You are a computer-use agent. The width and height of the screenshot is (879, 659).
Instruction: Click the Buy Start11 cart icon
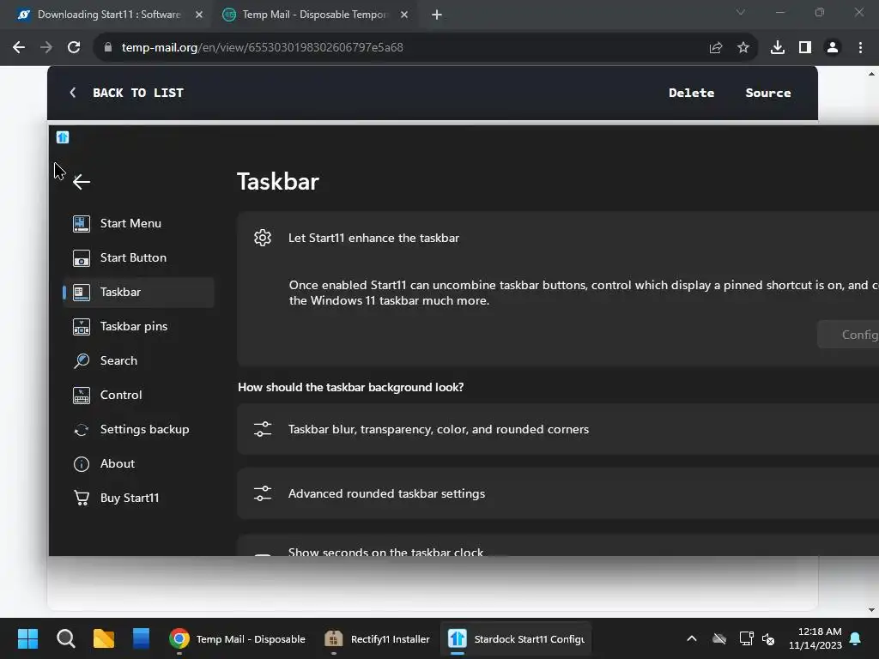click(x=82, y=499)
